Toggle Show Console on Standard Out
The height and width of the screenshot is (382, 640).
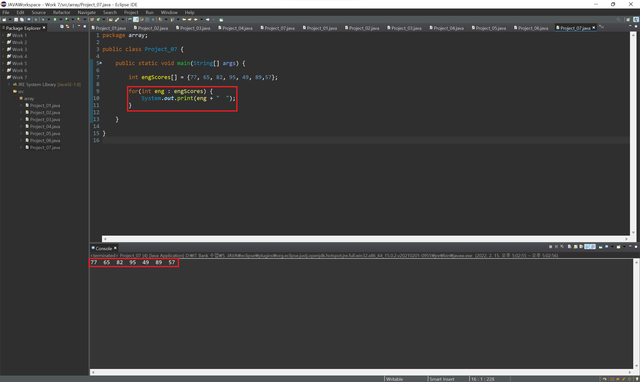(x=587, y=247)
